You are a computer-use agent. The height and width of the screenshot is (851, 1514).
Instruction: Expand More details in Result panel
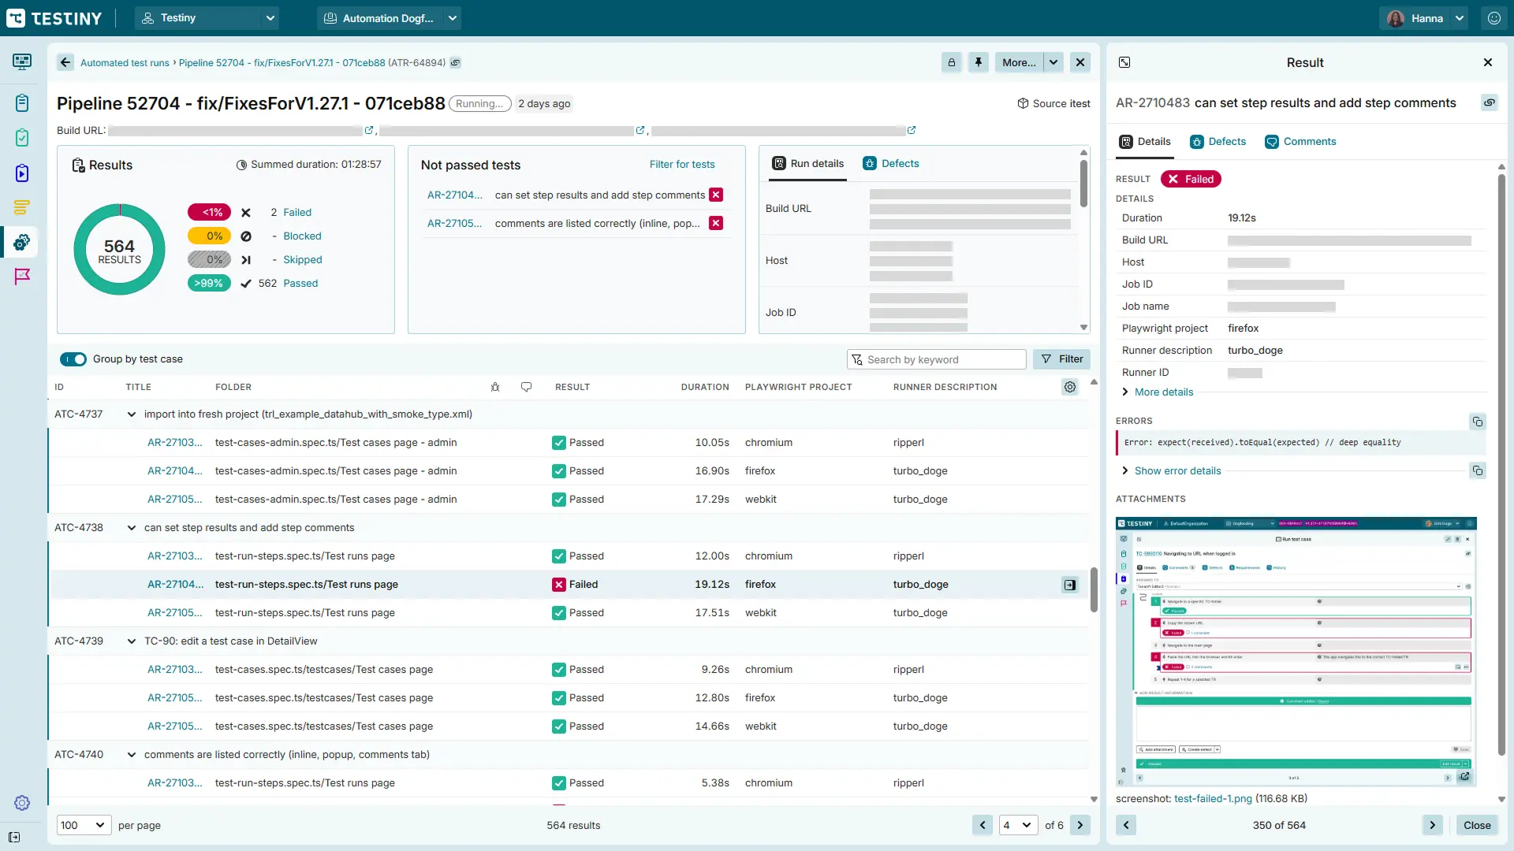click(x=1163, y=392)
